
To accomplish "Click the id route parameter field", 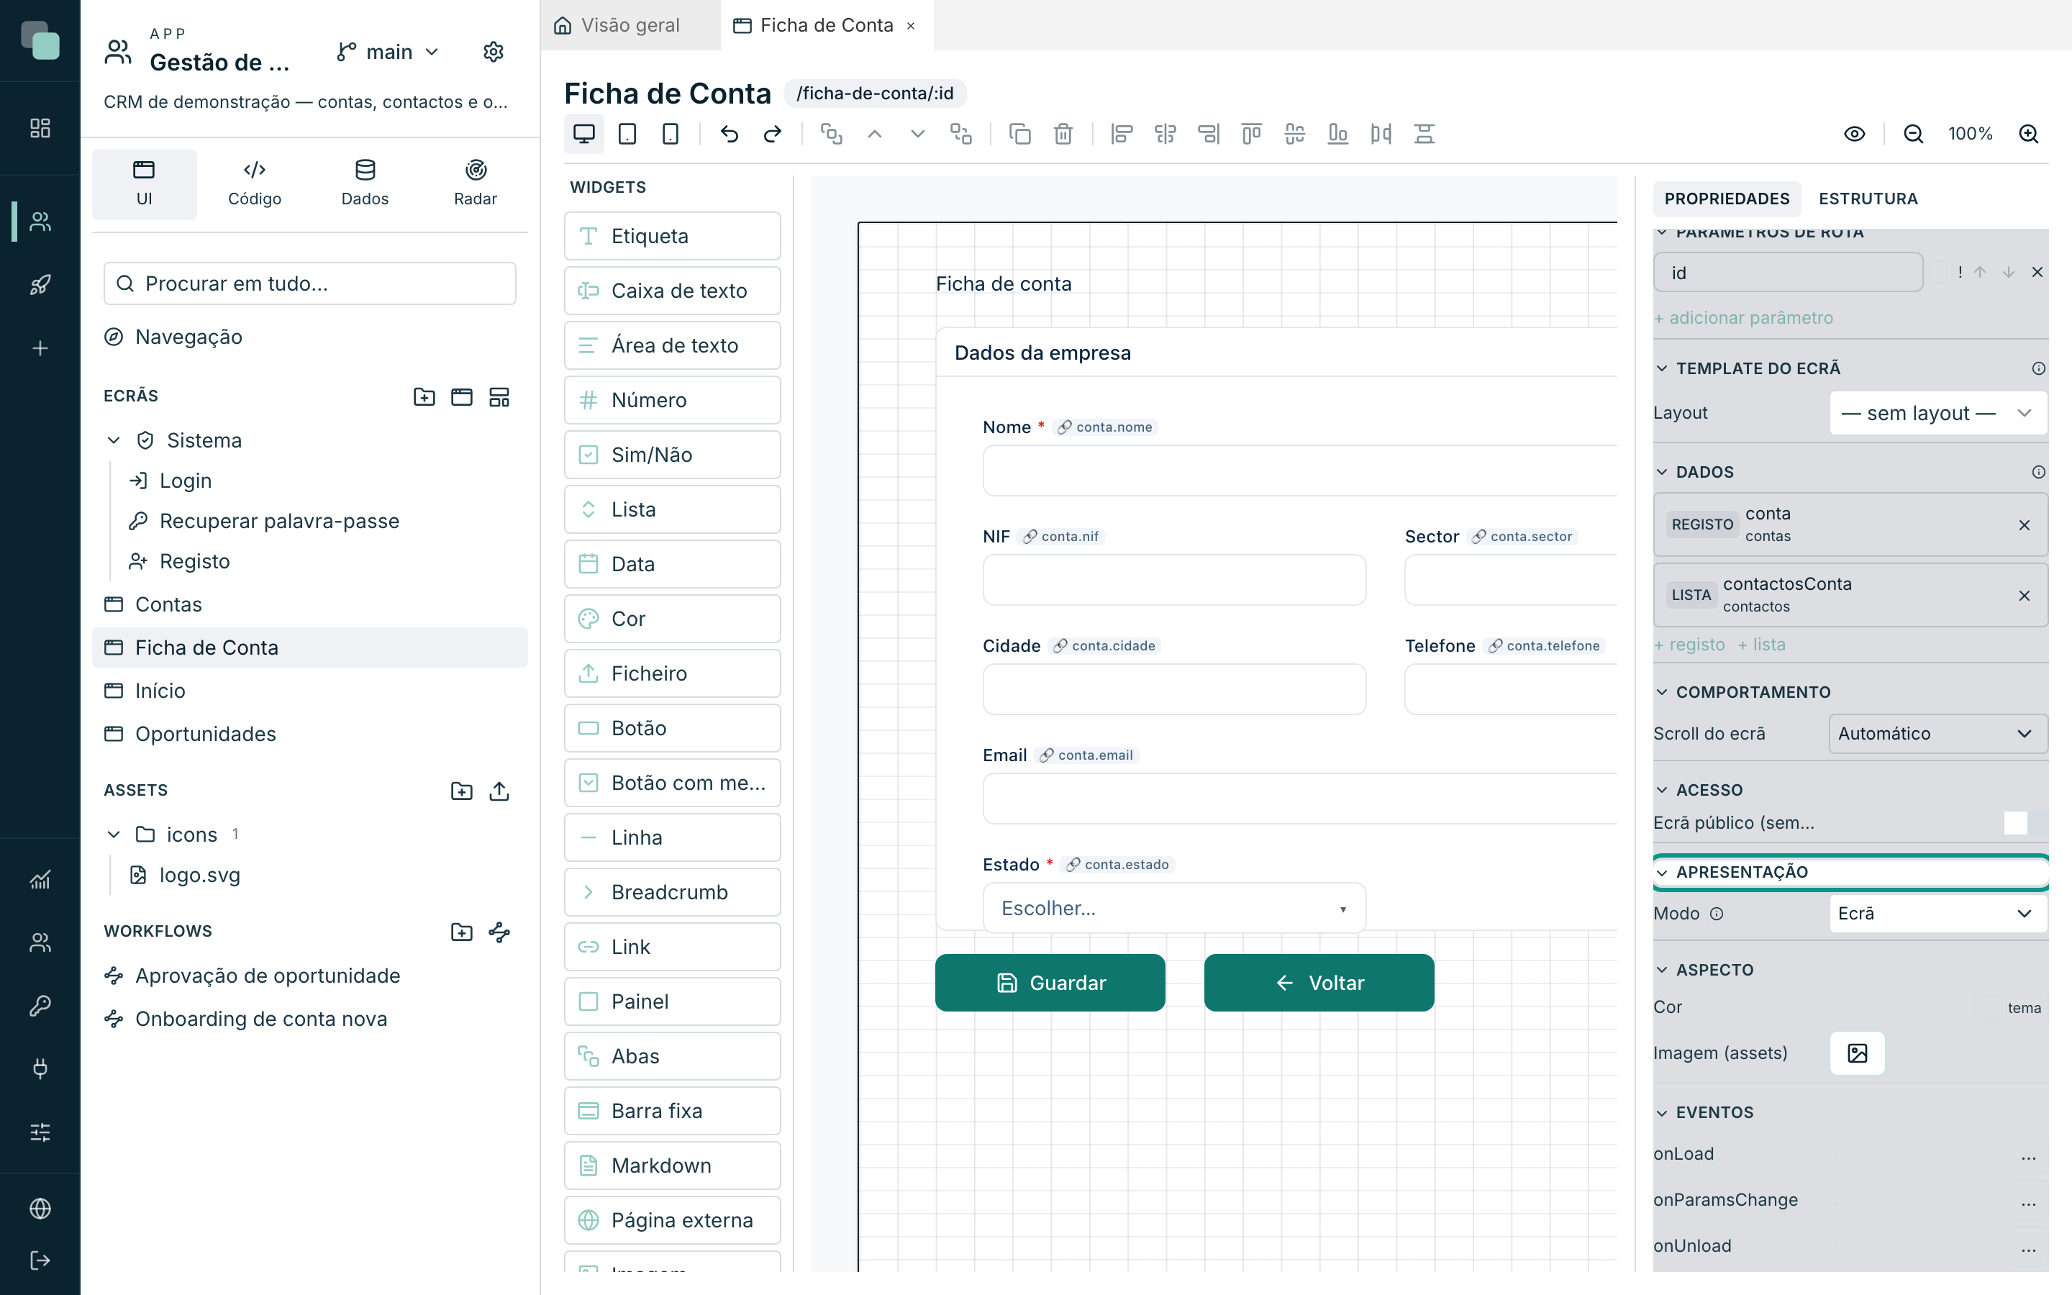I will point(1788,273).
